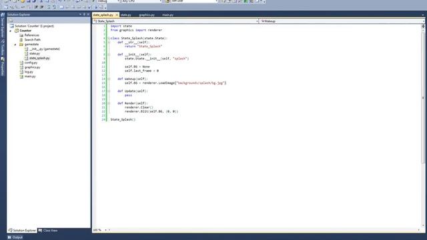The height and width of the screenshot is (240, 427).
Task: Open state_splash.py in Solution Explorer tree
Action: click(39, 58)
